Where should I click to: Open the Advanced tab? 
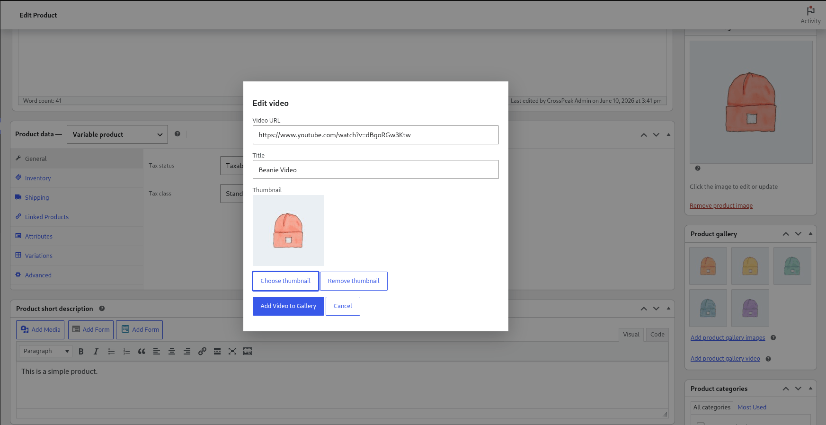pos(77,275)
